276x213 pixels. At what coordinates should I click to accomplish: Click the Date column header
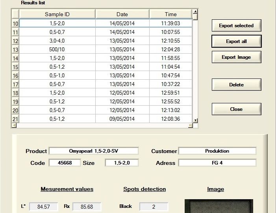122,14
